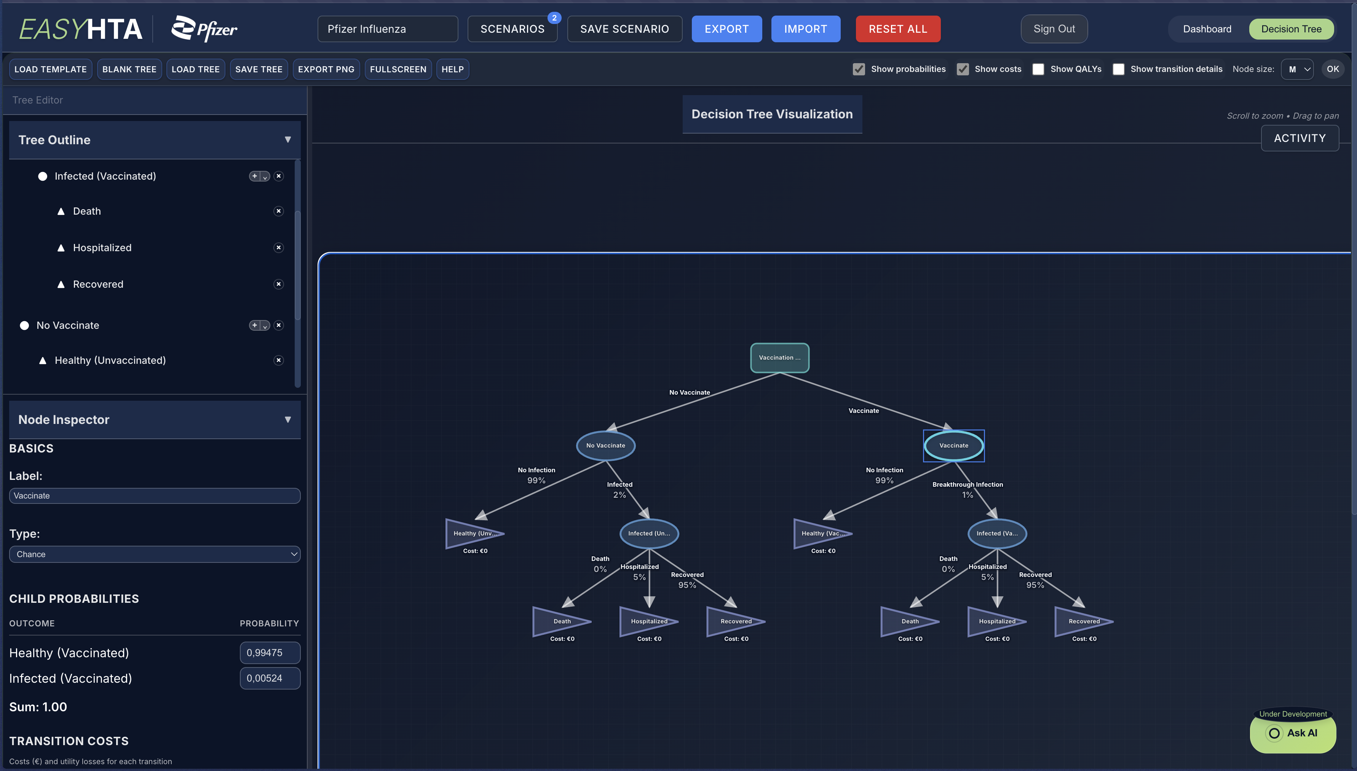Click LOAD TEMPLATE in the toolbar
1357x771 pixels.
point(50,69)
